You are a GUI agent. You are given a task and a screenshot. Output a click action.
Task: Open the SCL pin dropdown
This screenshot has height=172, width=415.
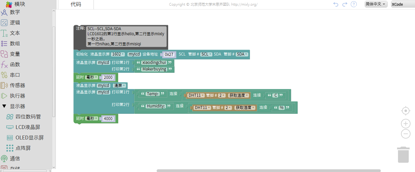tap(206, 54)
